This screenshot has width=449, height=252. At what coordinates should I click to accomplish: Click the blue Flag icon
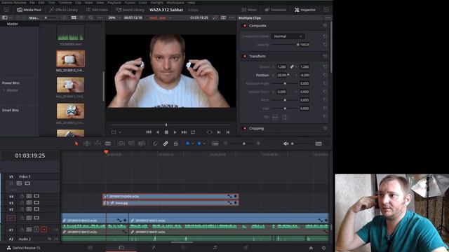[187, 143]
